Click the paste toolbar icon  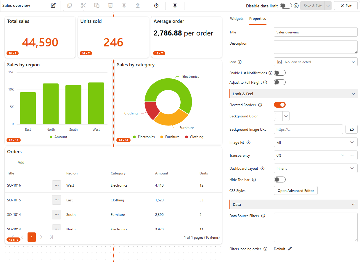97,5
